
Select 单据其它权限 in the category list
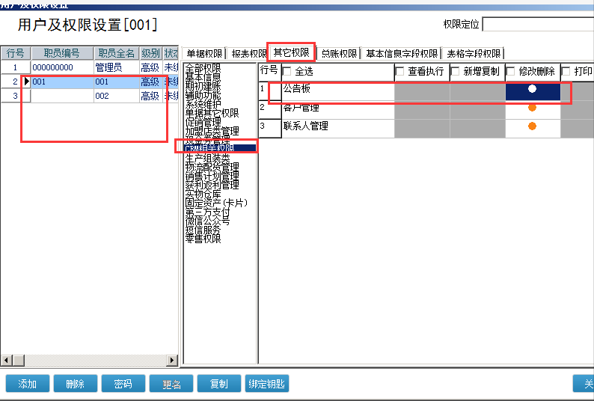click(x=212, y=113)
